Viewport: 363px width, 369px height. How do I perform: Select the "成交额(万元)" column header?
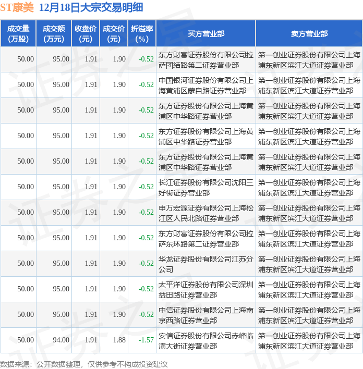click(54, 34)
